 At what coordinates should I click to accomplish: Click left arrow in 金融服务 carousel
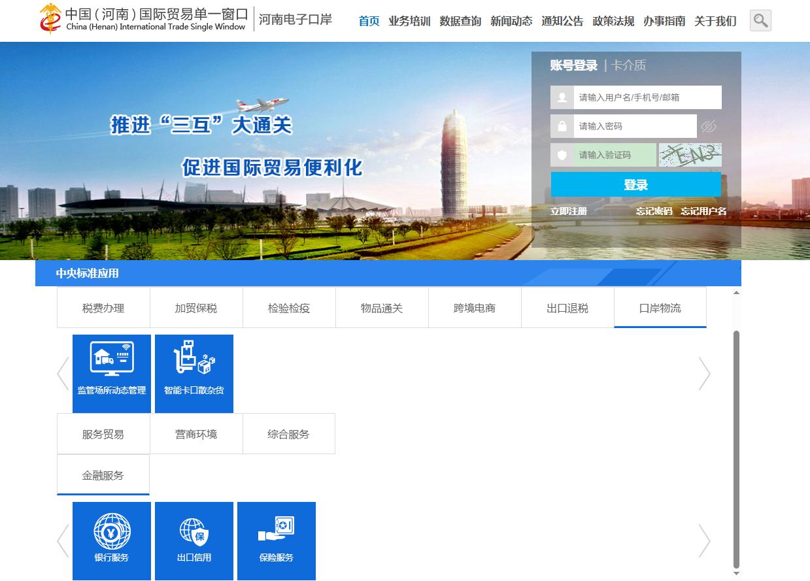pyautogui.click(x=63, y=540)
